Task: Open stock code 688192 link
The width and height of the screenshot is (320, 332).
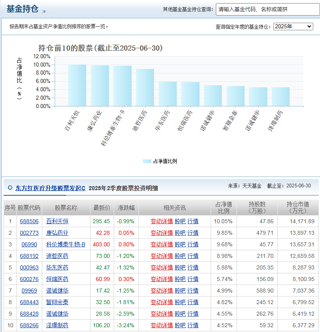Action: coord(29,256)
